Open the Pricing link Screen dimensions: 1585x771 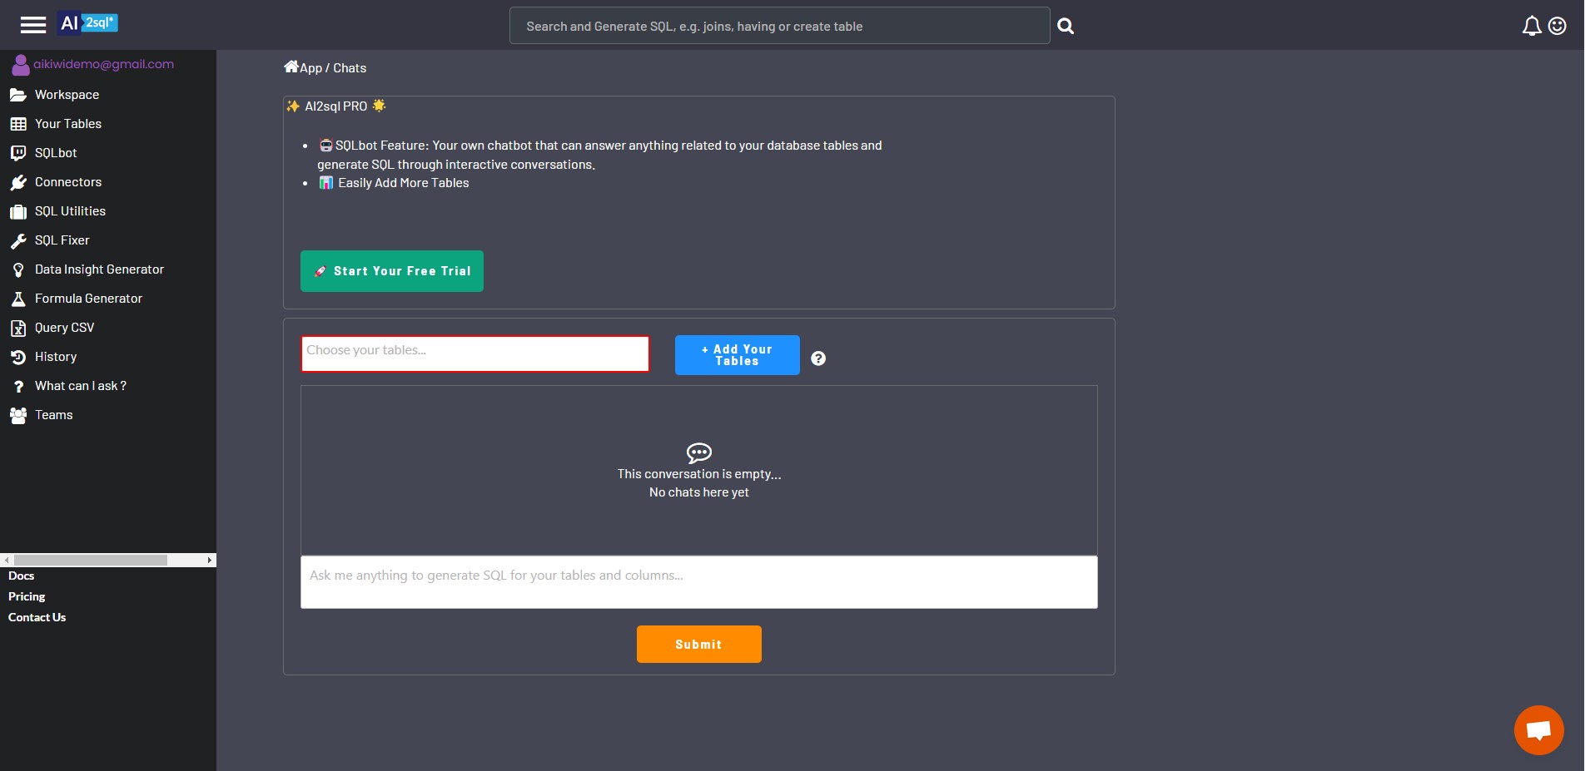coord(27,596)
